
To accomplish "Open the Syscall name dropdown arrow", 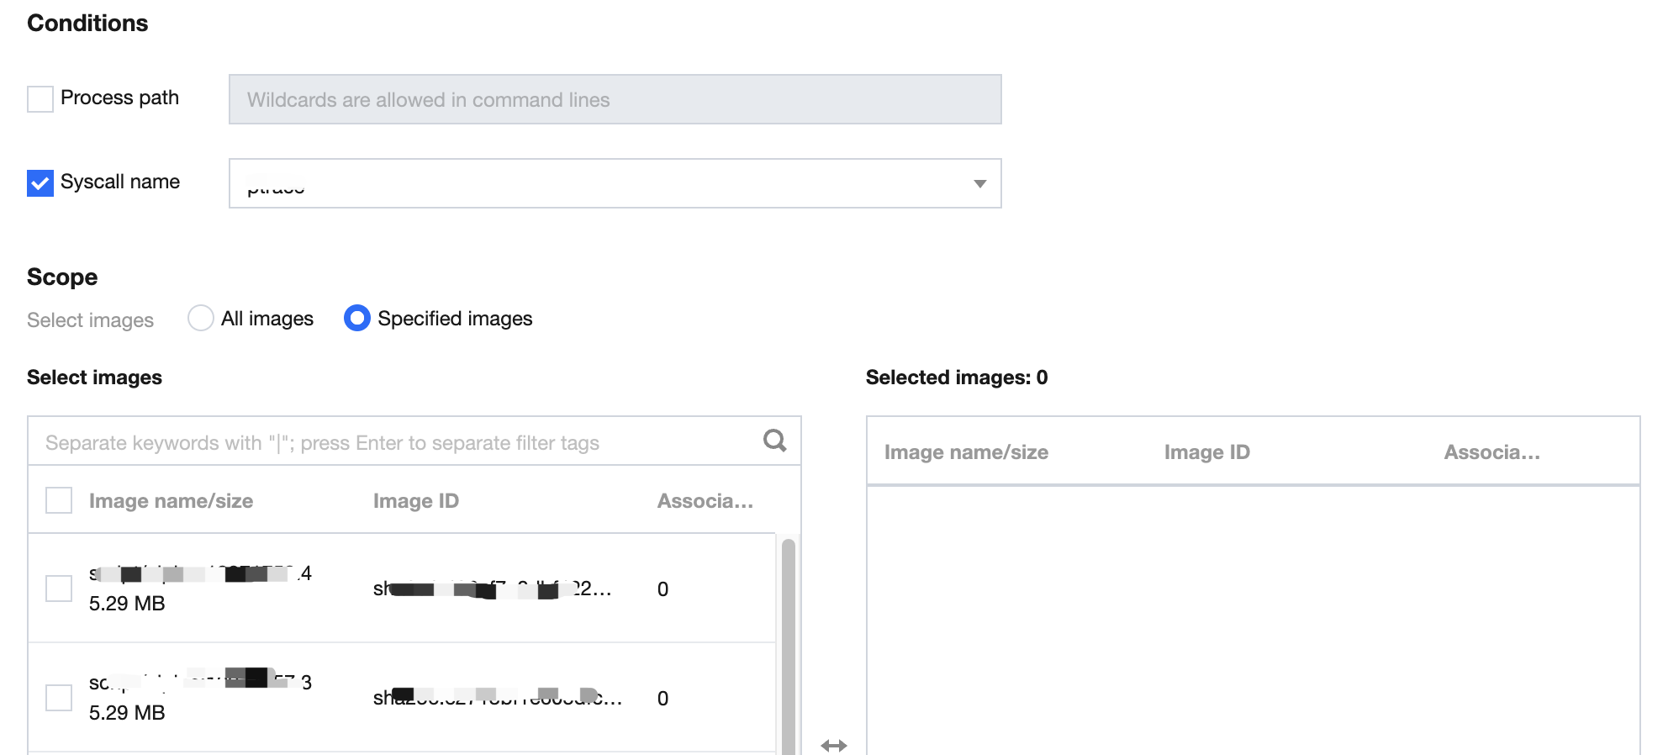I will click(979, 183).
